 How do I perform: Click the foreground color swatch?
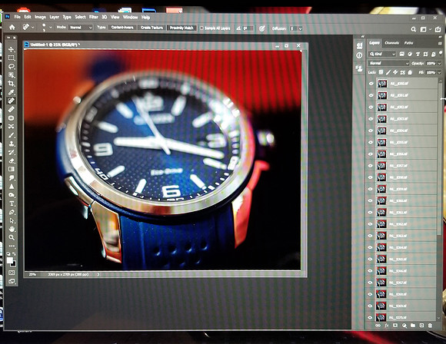coord(10,260)
